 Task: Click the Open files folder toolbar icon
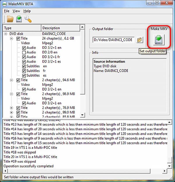[x=10, y=19]
